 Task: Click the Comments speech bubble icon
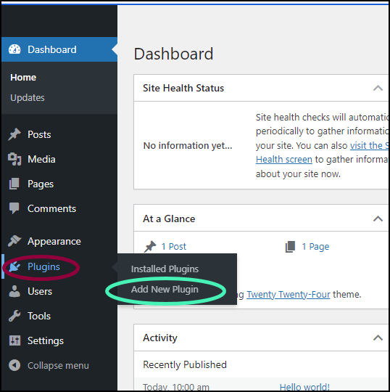coord(14,208)
